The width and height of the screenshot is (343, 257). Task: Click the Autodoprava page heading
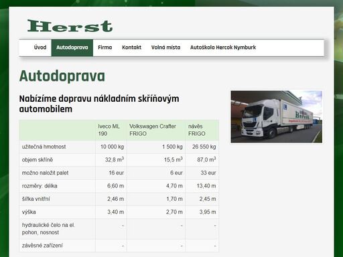tap(62, 76)
